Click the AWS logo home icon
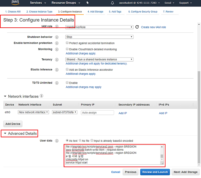The image size is (201, 178). pyautogui.click(x=15, y=3)
